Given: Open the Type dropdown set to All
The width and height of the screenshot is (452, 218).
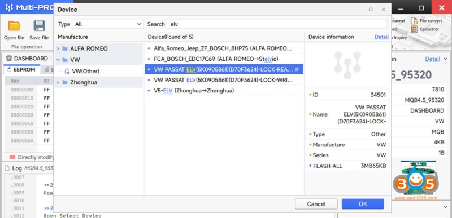Looking at the screenshot, I should 107,24.
